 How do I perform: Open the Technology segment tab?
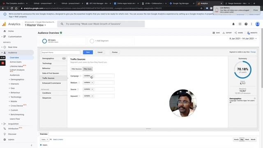pos(53,63)
